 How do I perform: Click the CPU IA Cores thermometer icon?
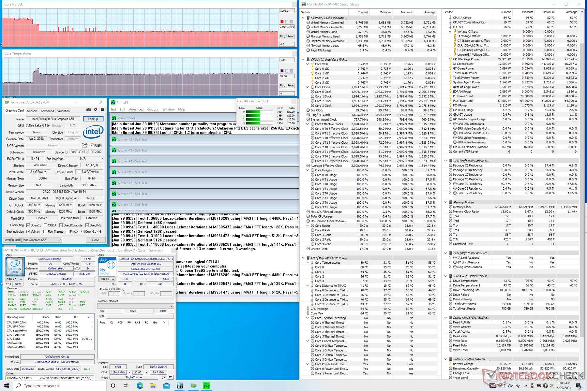tap(450, 18)
